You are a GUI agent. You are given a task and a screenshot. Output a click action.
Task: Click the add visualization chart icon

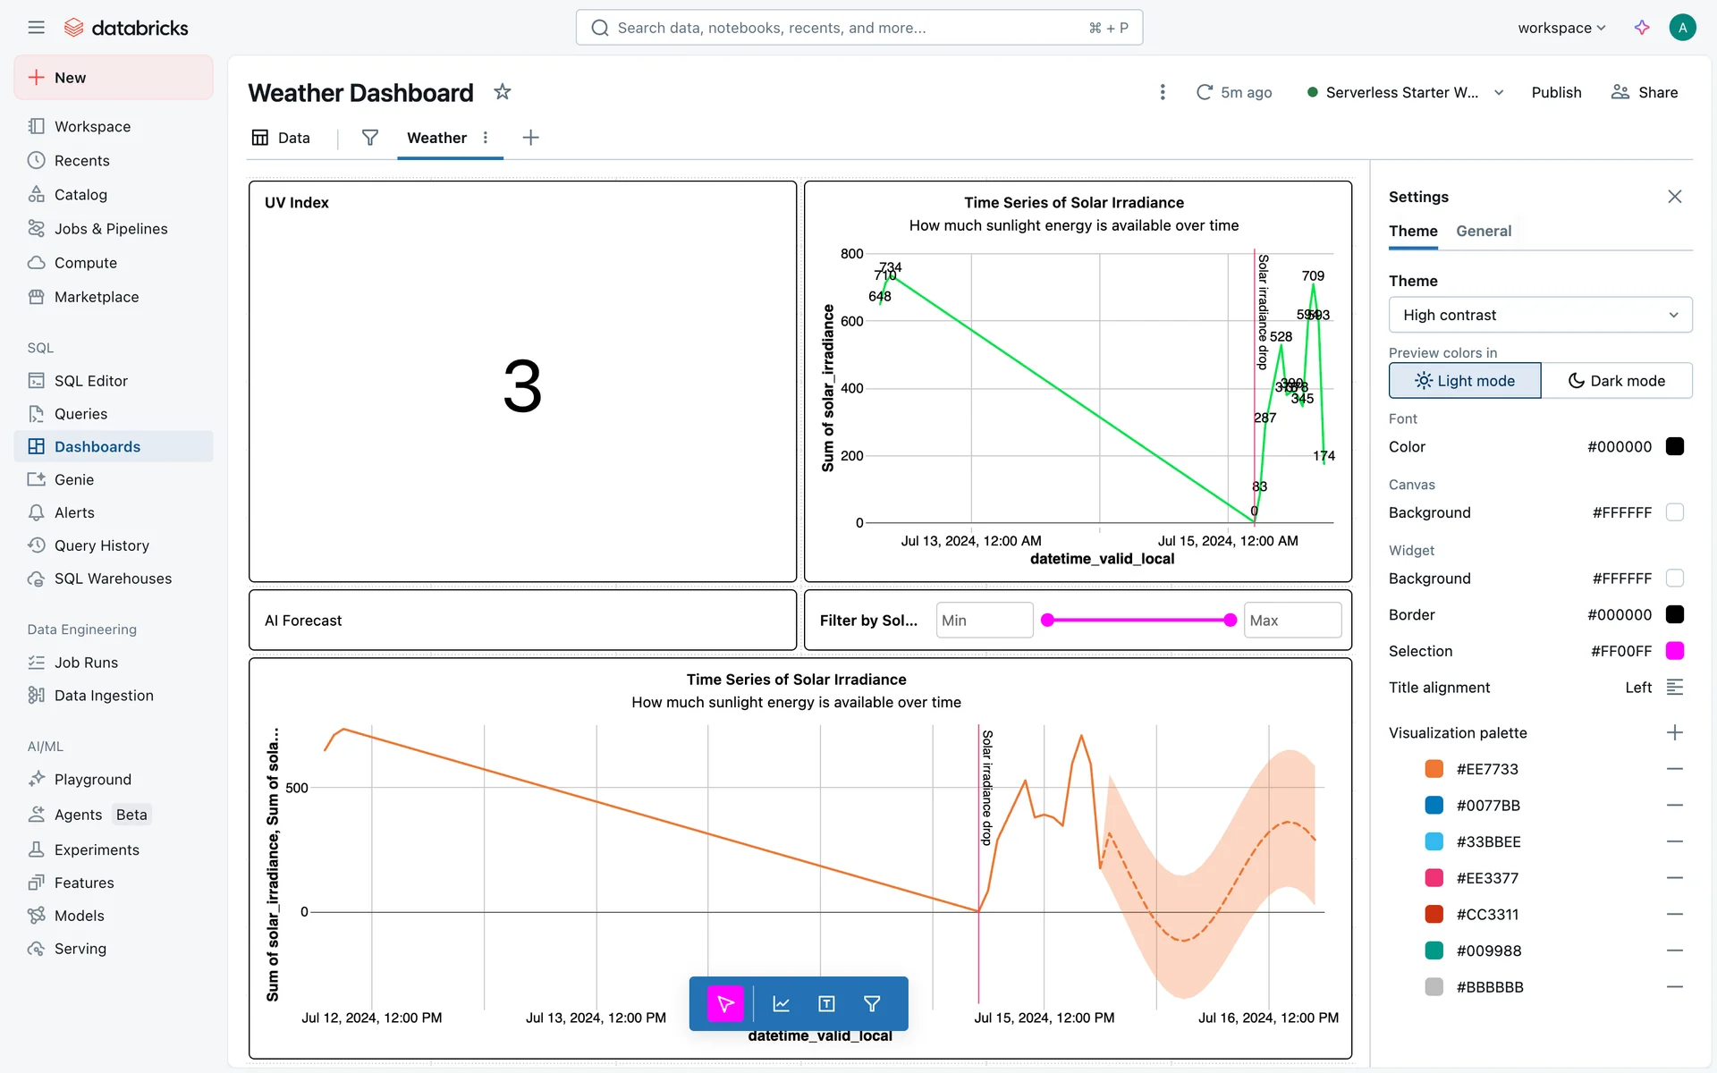781,1004
